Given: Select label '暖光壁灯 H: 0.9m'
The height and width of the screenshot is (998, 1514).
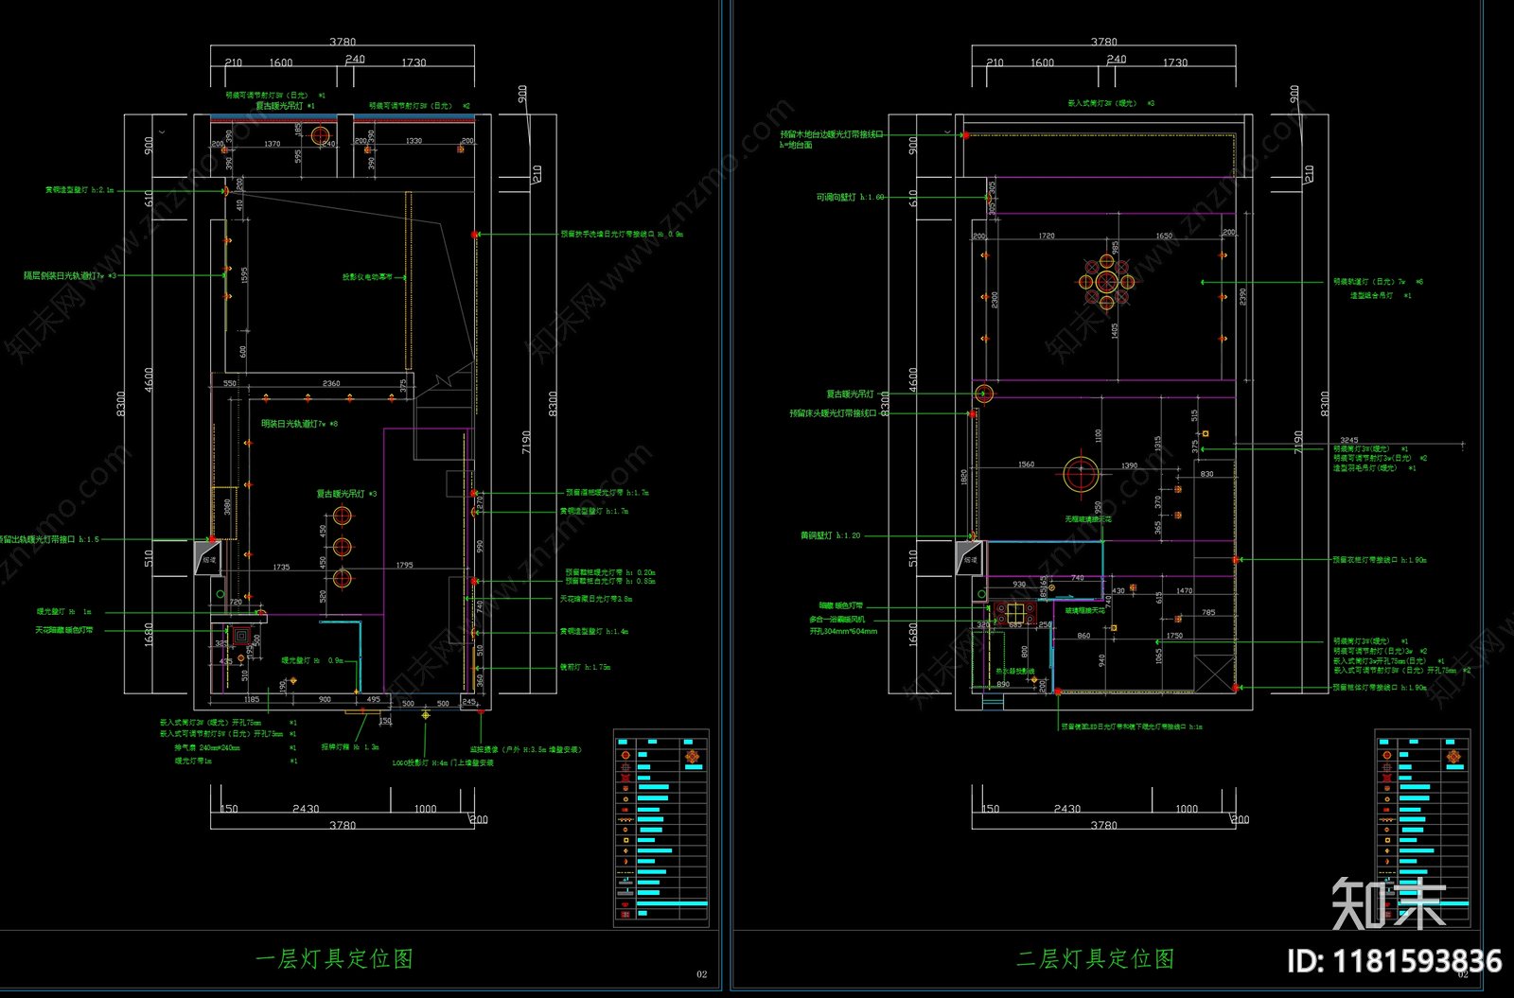Looking at the screenshot, I should (312, 660).
